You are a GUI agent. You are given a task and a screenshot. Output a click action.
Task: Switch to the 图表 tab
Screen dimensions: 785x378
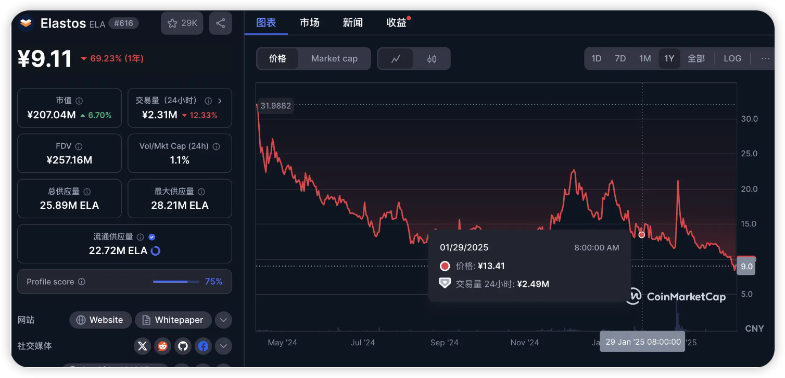(x=266, y=23)
